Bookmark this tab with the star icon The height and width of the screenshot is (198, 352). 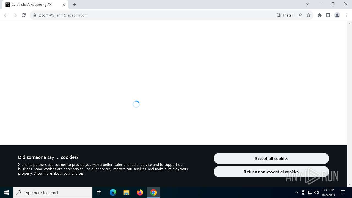click(309, 15)
